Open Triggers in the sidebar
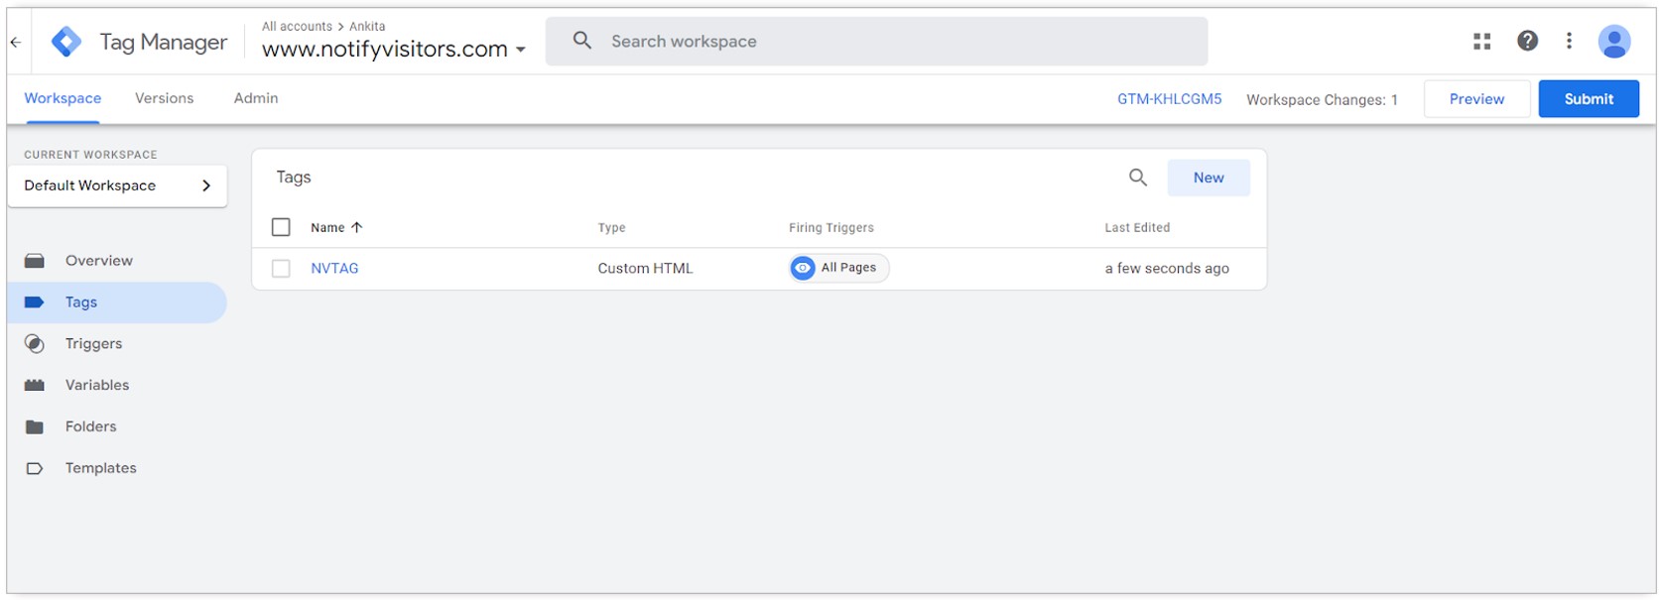The image size is (1663, 600). 117,344
